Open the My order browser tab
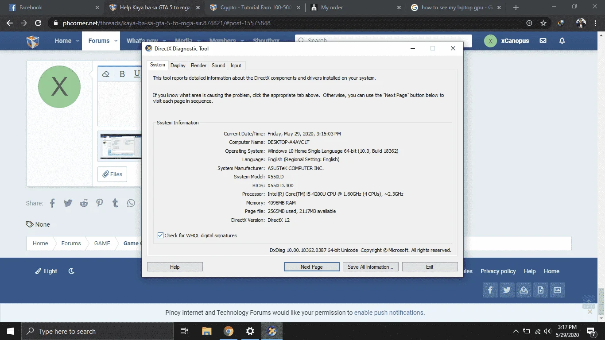This screenshot has width=605, height=340. pyautogui.click(x=356, y=8)
